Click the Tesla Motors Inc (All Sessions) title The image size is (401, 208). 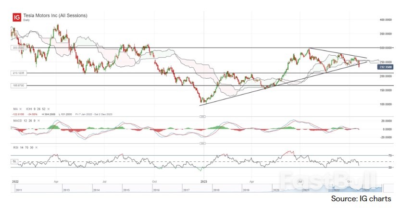(x=55, y=15)
